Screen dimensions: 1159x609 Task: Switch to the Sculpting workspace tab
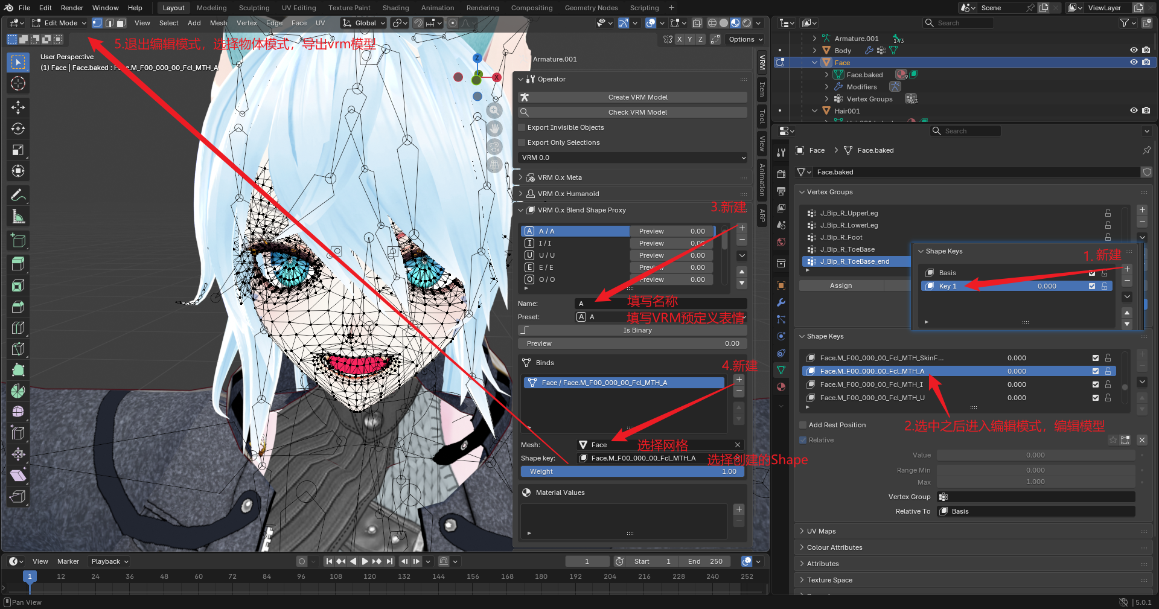254,8
